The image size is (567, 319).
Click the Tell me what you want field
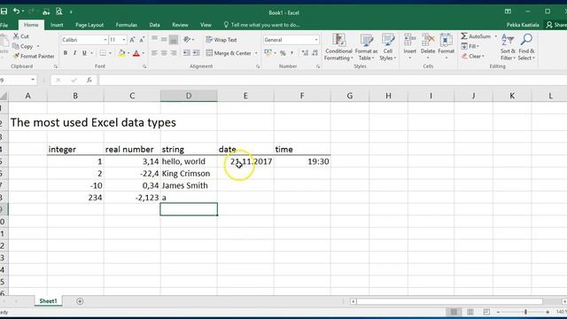pyautogui.click(x=262, y=25)
